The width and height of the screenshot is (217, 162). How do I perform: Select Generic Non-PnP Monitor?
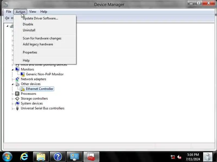tap(45, 74)
